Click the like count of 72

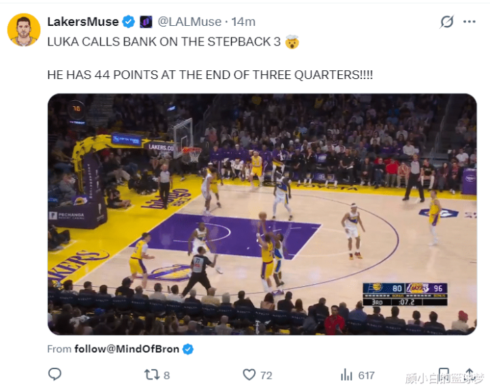266,375
